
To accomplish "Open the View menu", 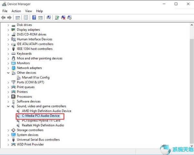I will click(x=28, y=11).
